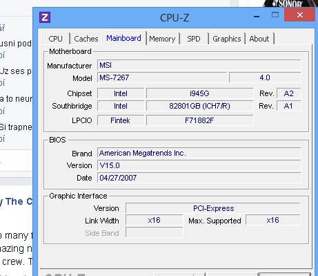The image size is (318, 276).
Task: Open the About tab
Action: pos(259,39)
